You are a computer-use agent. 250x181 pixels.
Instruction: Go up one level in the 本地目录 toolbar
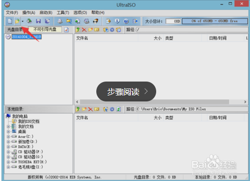pos(78,109)
